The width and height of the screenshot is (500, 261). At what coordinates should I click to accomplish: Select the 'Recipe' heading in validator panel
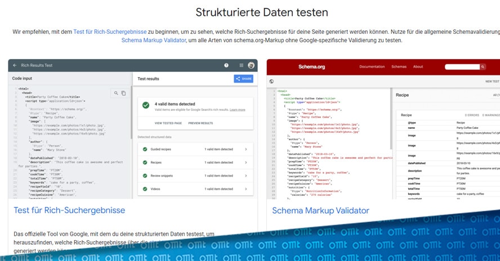click(402, 95)
